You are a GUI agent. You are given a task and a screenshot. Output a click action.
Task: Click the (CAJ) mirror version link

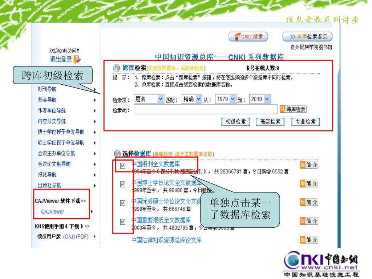point(69,236)
